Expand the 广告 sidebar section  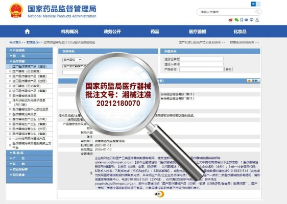(x=29, y=158)
